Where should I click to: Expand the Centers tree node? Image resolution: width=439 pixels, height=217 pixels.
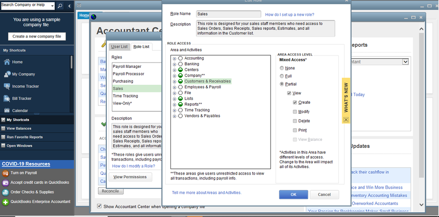tap(174, 70)
